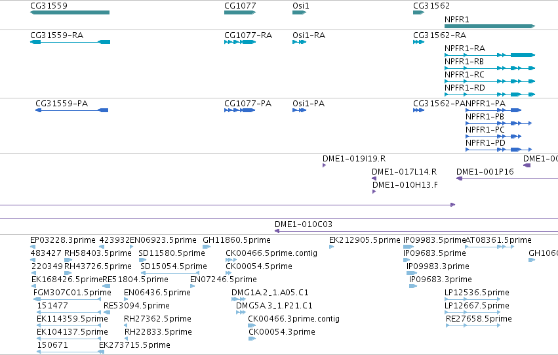The height and width of the screenshot is (355, 558).
Task: Click the LP12667.5prime EST
Action: click(x=473, y=312)
